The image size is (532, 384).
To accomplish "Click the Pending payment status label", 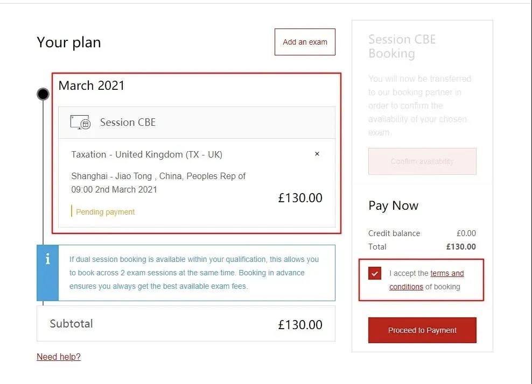I will click(105, 212).
